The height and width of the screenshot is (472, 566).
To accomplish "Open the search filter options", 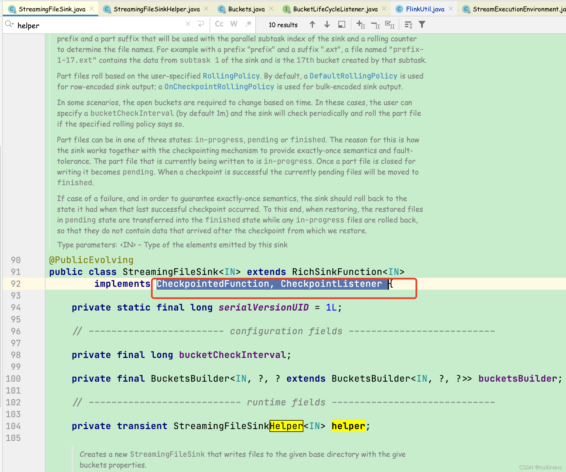I will (x=422, y=25).
